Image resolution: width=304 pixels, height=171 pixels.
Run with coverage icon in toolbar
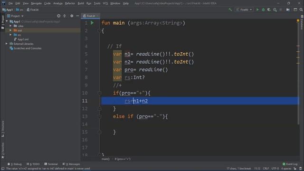pos(269,9)
